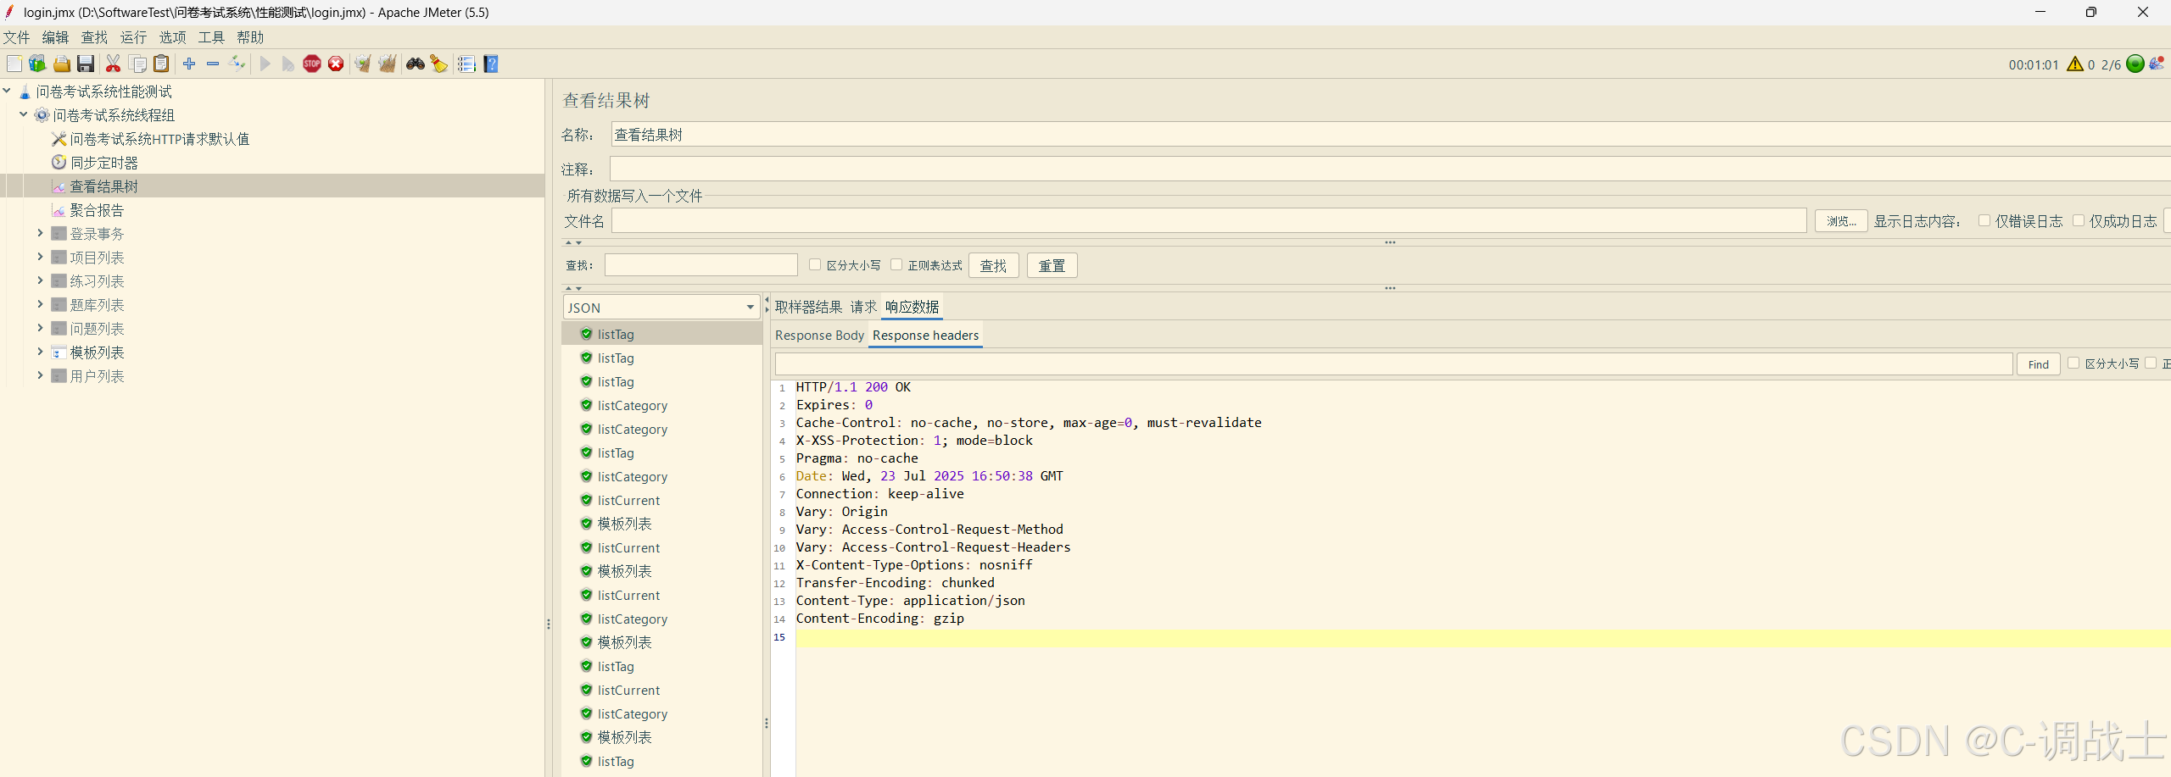Open the JSON renderer dropdown

[661, 308]
